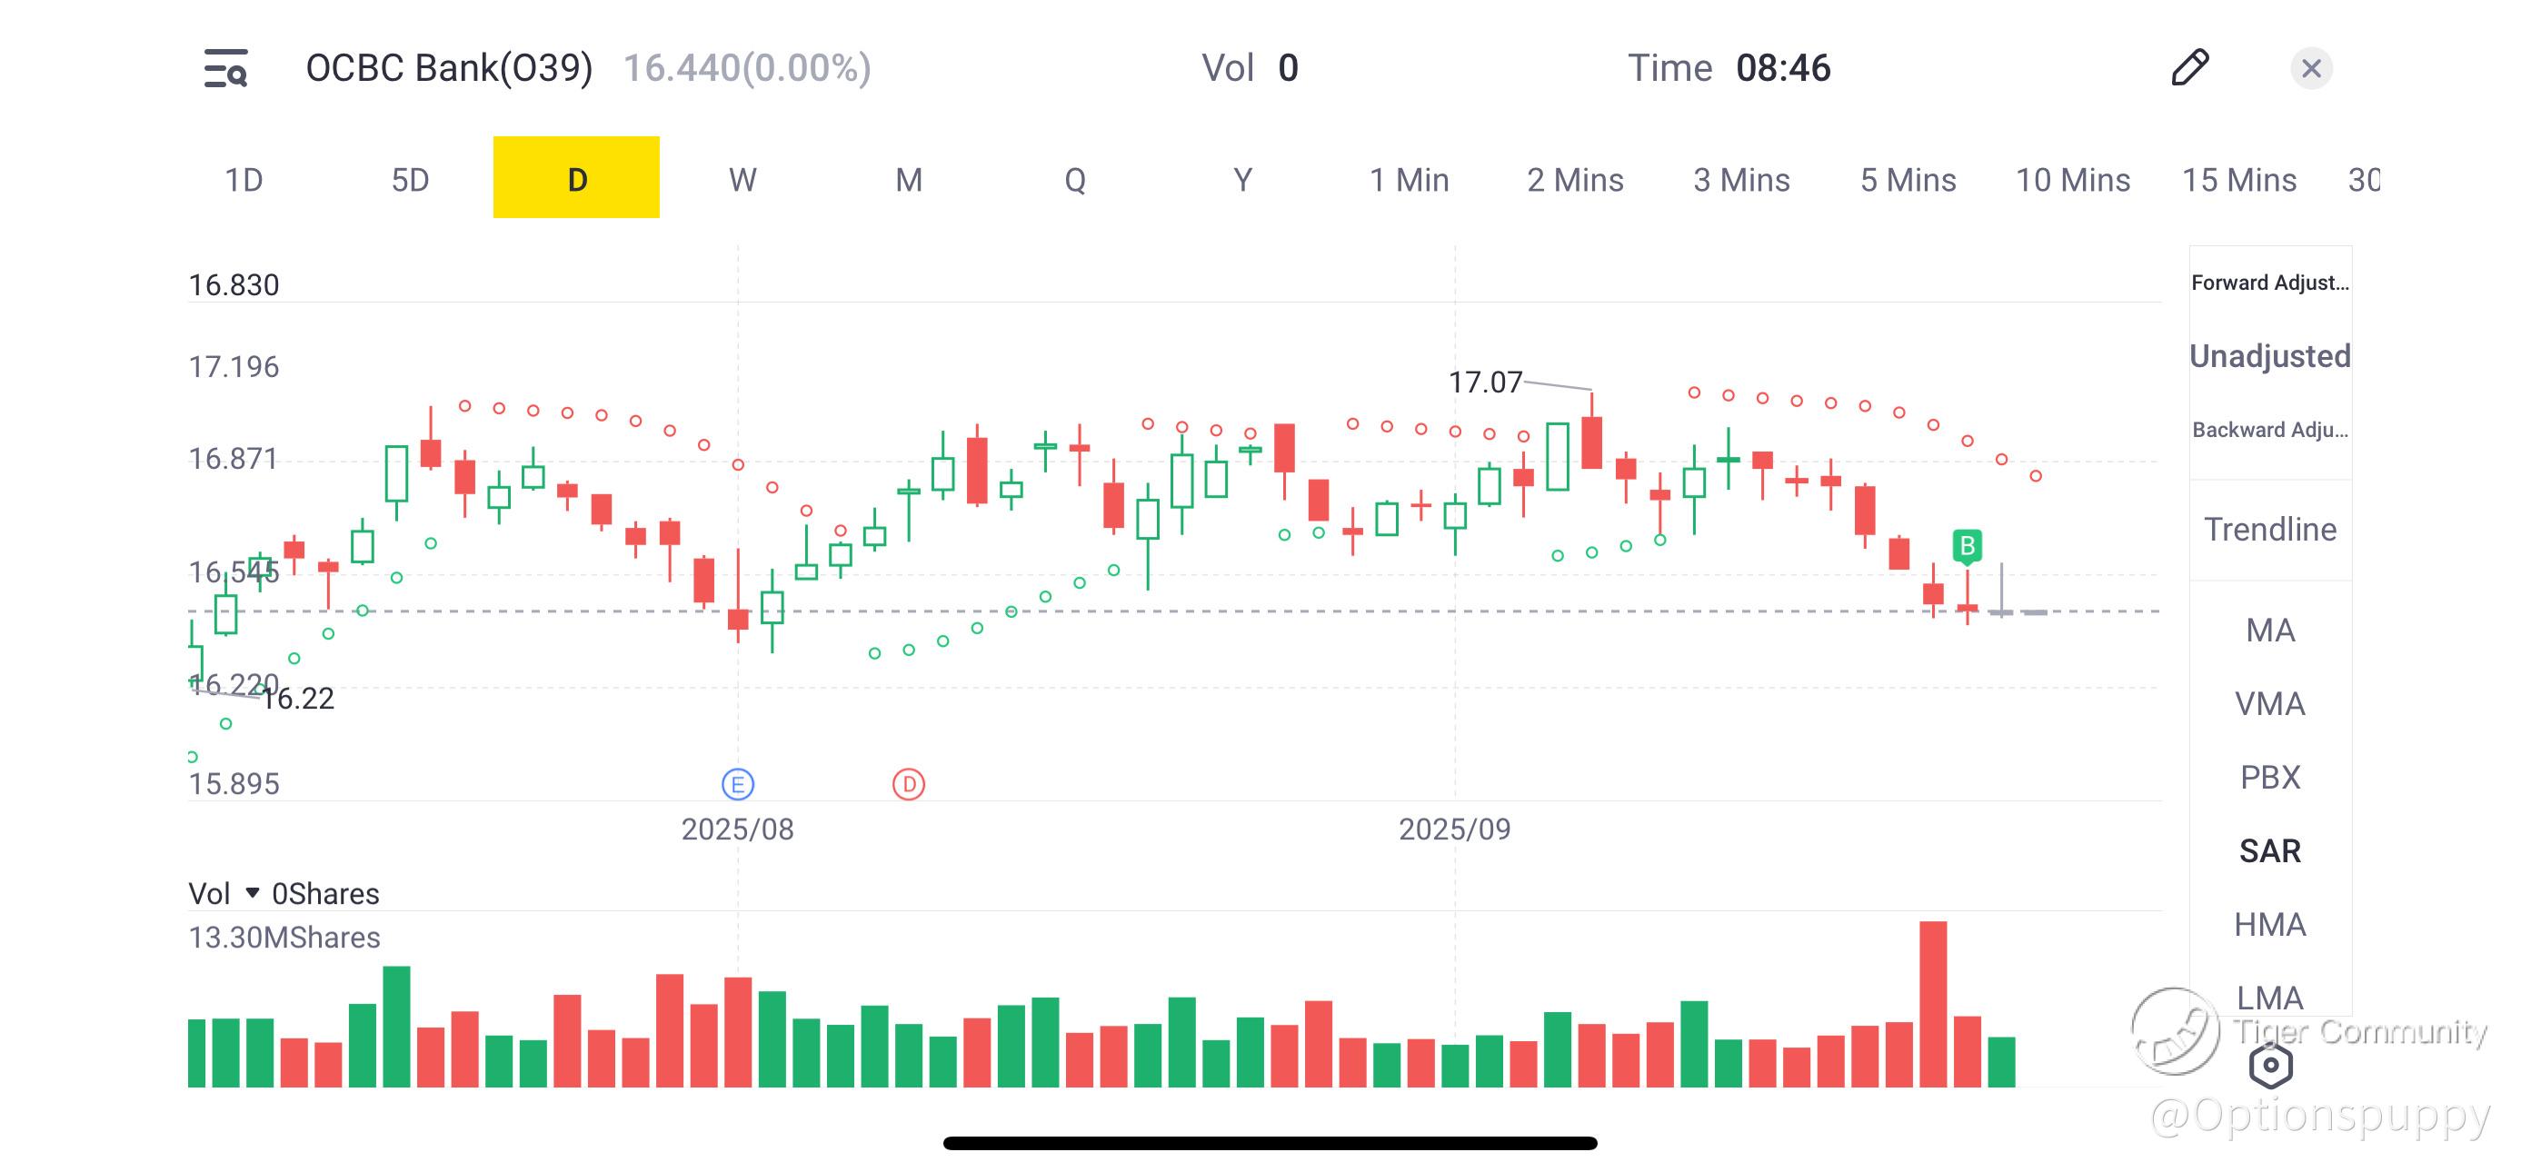This screenshot has width=2541, height=1172.
Task: Switch to the W weekly tab
Action: 742,180
